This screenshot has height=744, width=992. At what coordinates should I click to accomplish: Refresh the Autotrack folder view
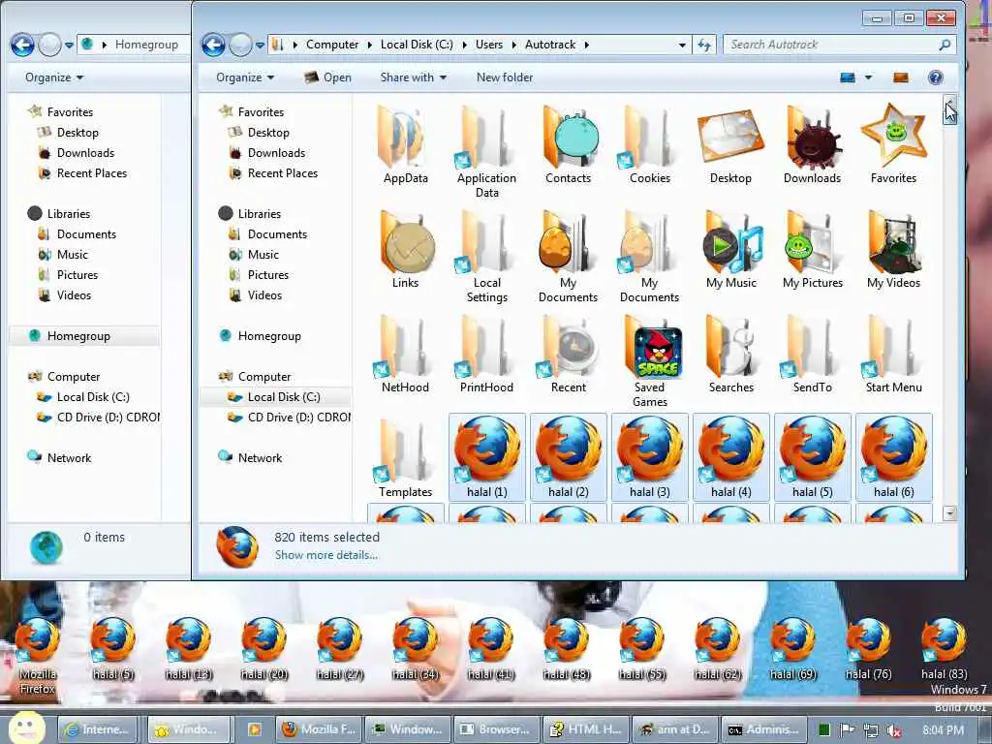click(x=703, y=45)
